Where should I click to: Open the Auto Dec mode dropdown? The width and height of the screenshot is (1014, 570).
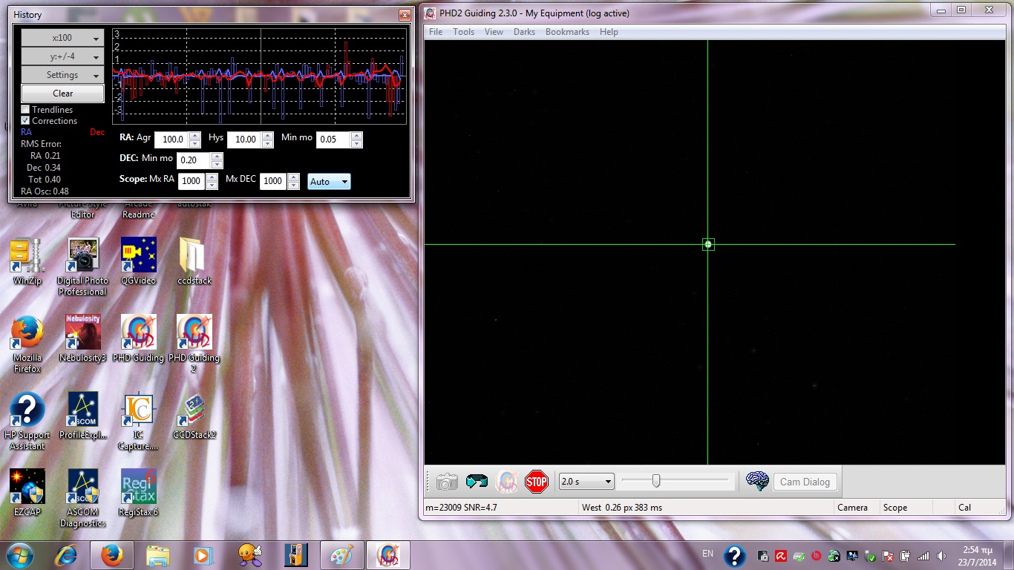pos(329,182)
